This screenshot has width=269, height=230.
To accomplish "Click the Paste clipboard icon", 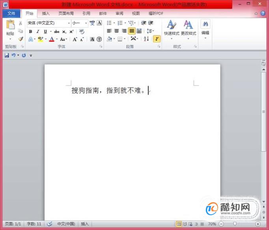I will pyautogui.click(x=10, y=25).
